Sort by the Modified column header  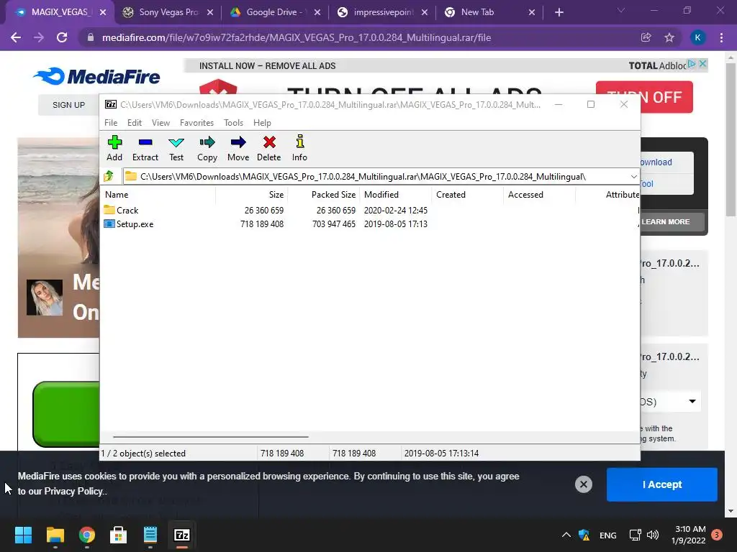pyautogui.click(x=396, y=194)
